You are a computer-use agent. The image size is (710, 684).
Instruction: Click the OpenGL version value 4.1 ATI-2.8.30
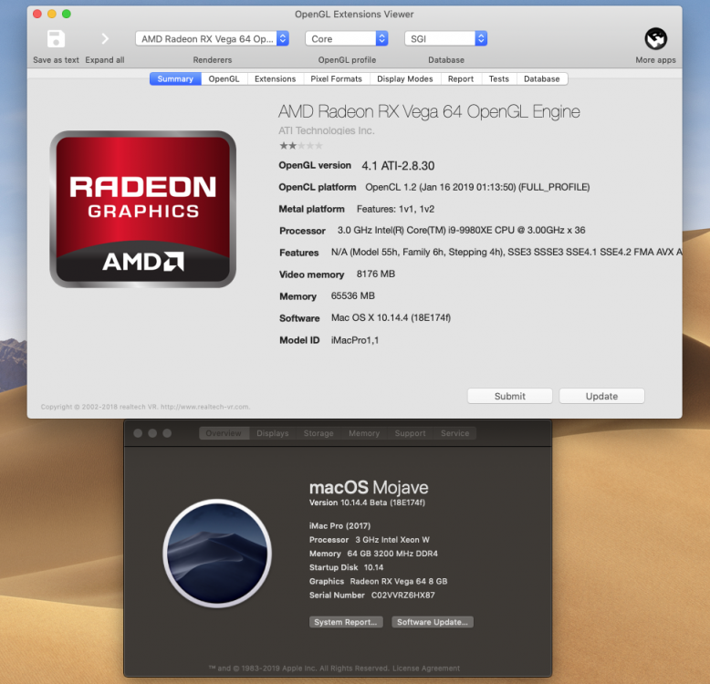tap(398, 166)
